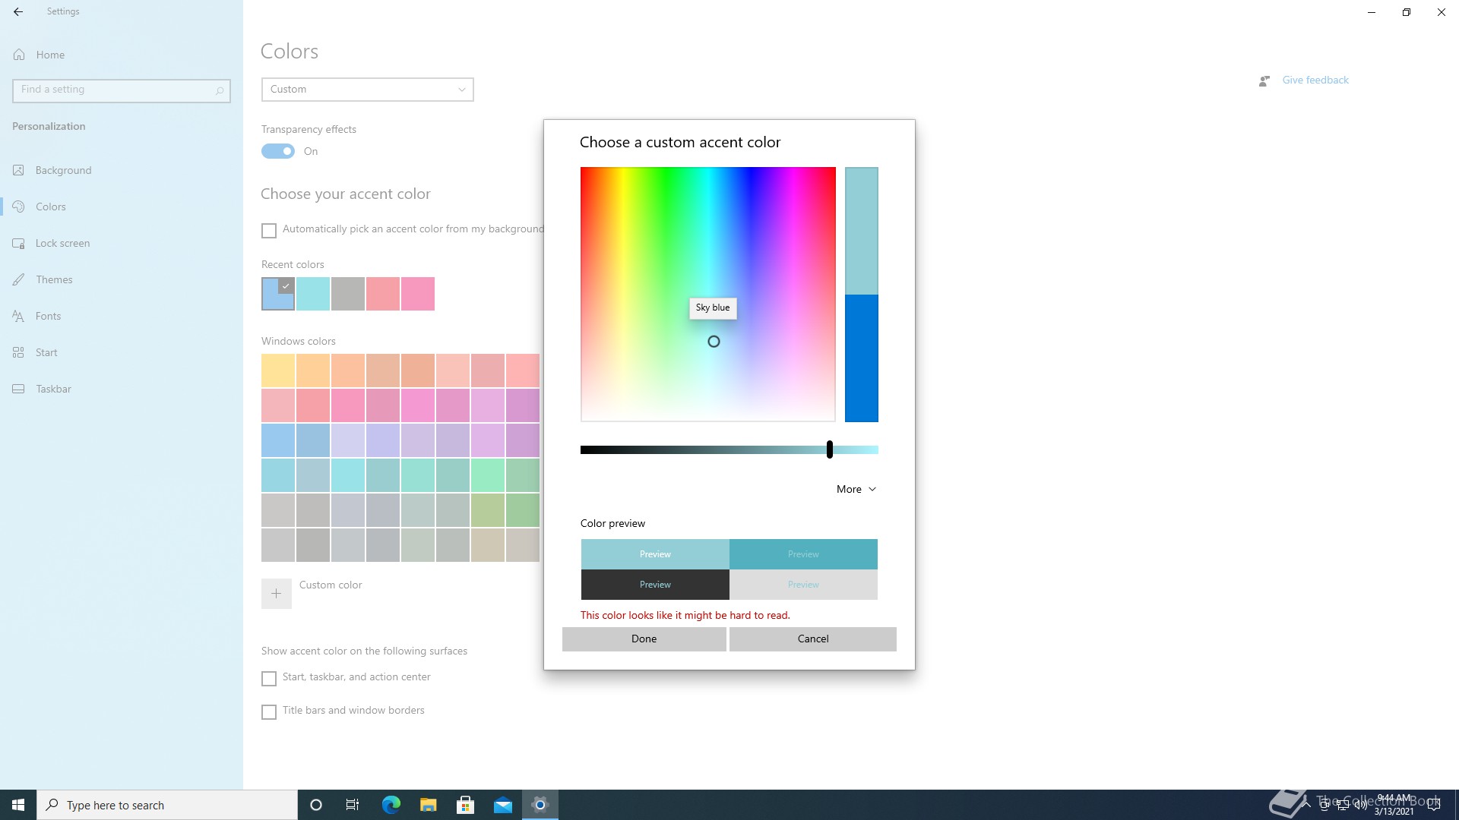The height and width of the screenshot is (820, 1459).
Task: Enable accent color on Start, taskbar, action center
Action: (269, 678)
